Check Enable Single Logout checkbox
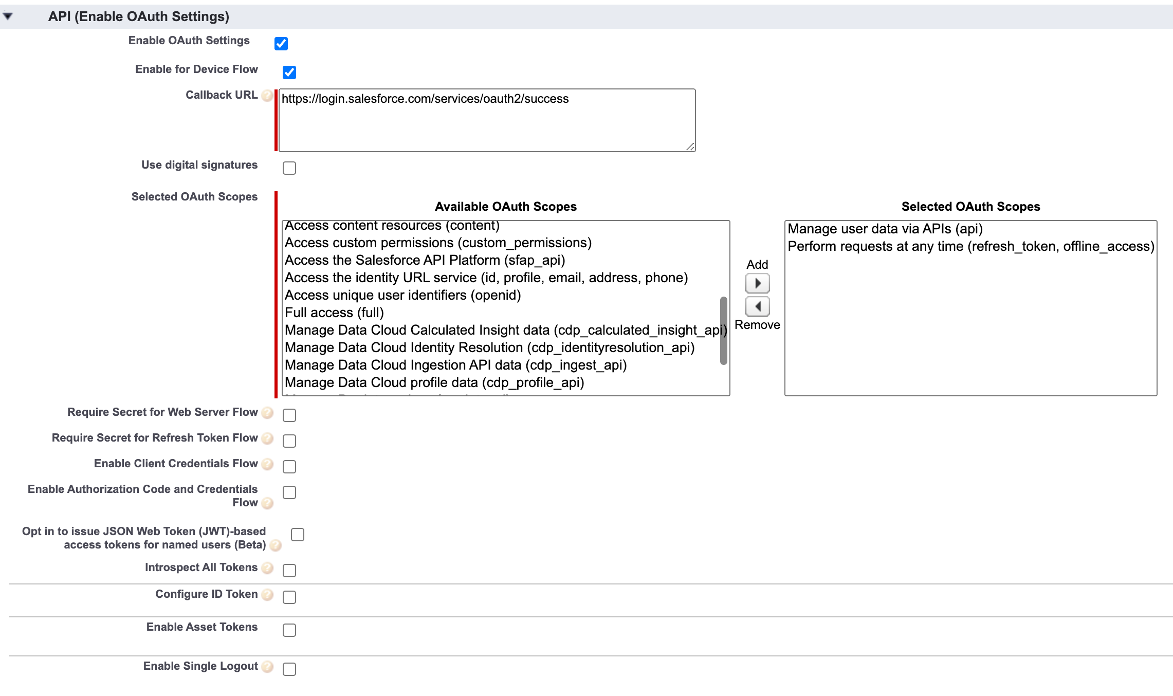 (289, 669)
